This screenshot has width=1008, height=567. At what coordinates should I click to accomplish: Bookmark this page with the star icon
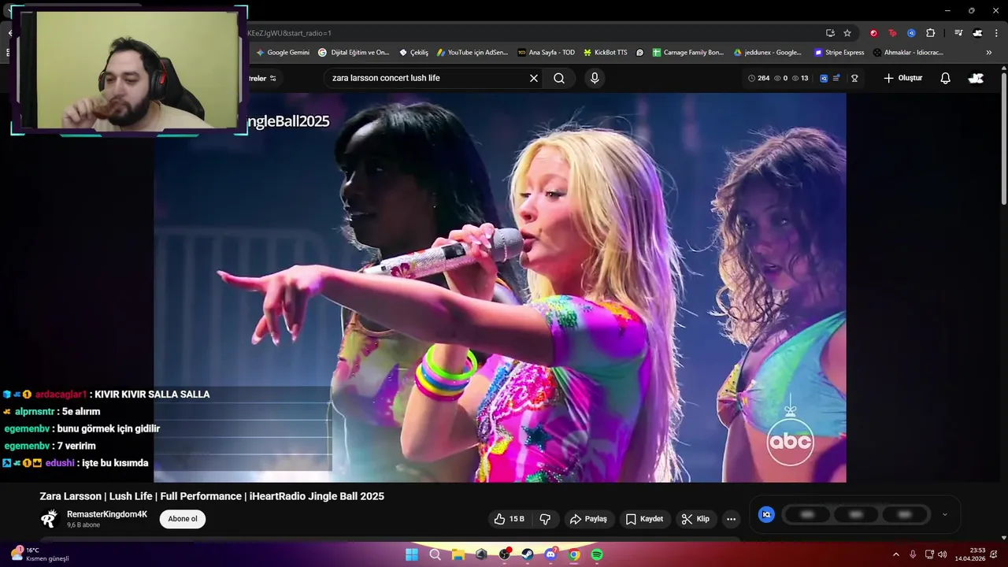click(x=847, y=33)
